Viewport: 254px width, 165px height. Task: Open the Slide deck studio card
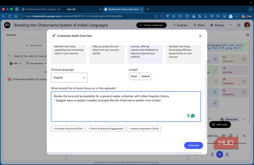[x=234, y=59]
